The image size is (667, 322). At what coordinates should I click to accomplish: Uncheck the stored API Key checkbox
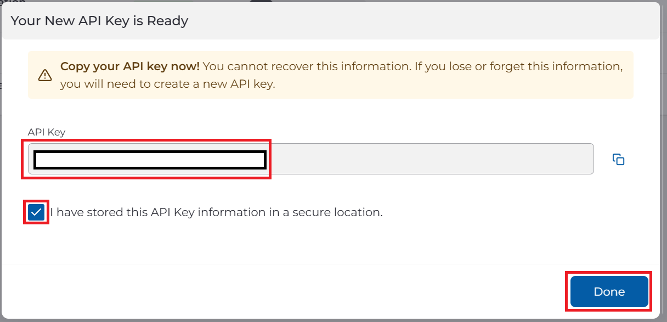coord(36,212)
